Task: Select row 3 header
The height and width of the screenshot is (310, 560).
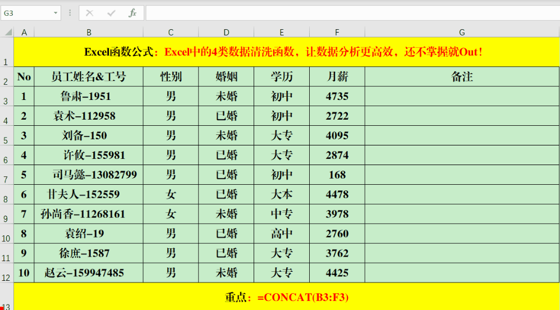Action: coord(7,96)
